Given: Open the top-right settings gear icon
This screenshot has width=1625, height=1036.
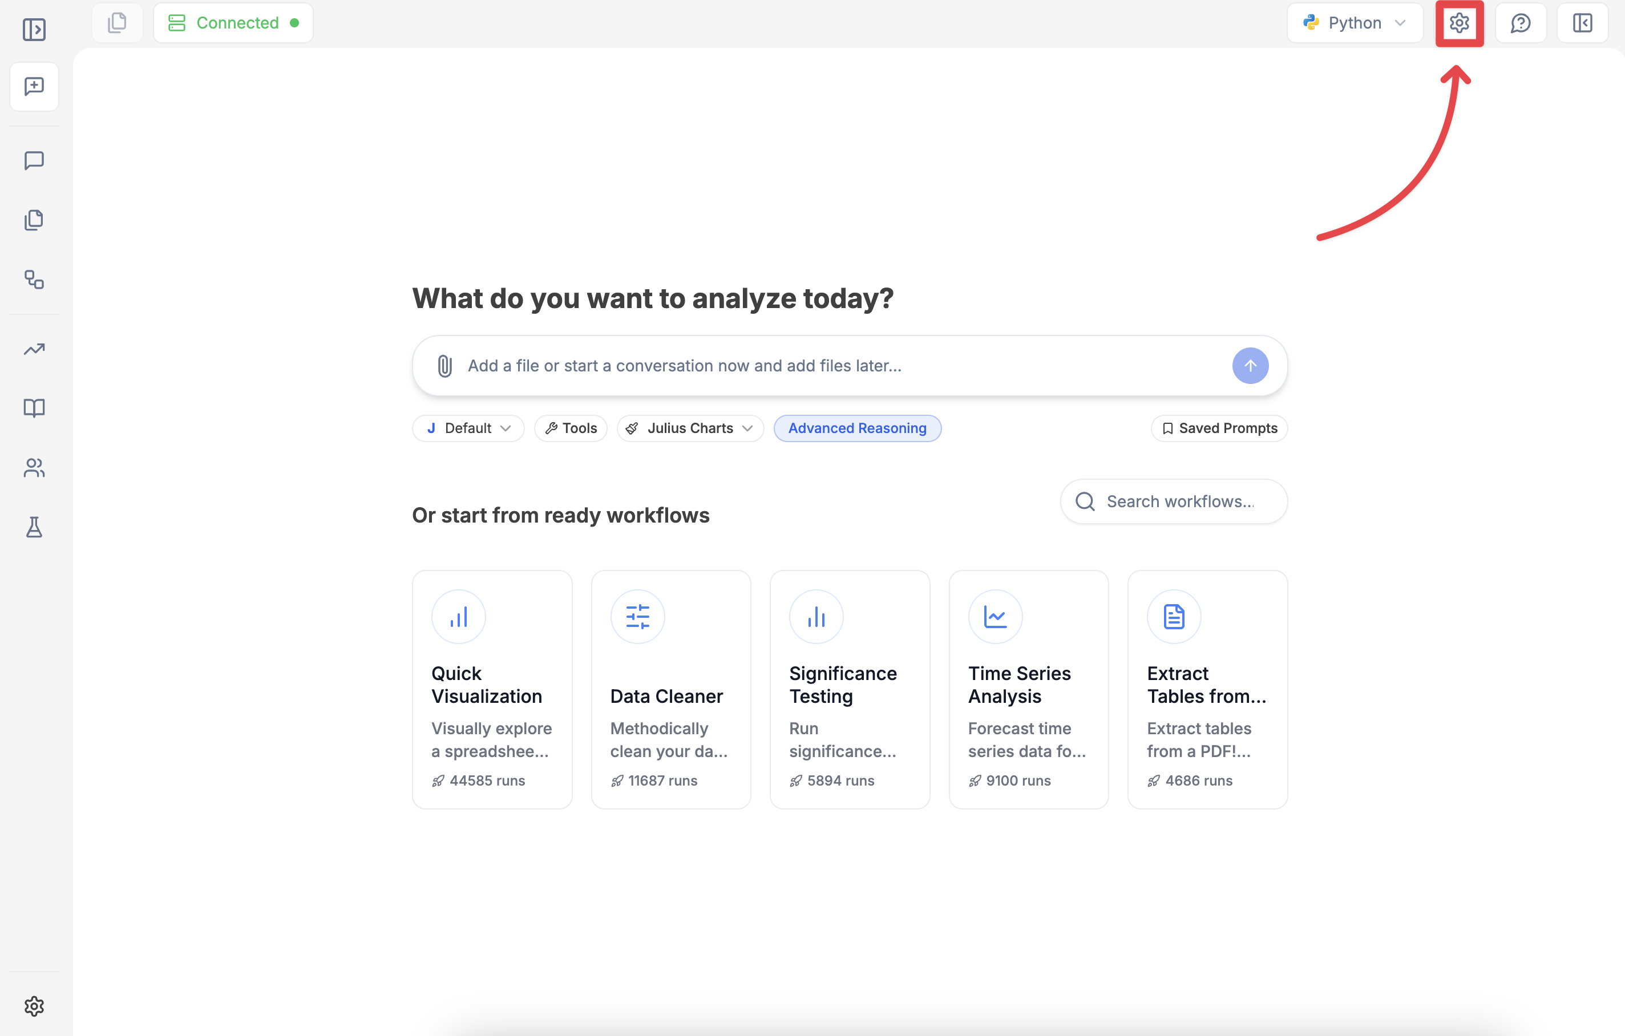Looking at the screenshot, I should click(1459, 23).
